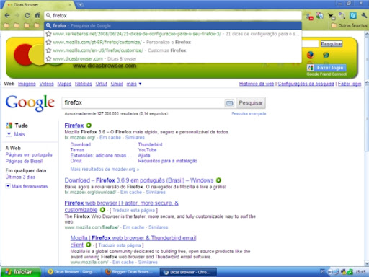Choose the mozilla.com pt-BR customize suggestion
Image resolution: width=369 pixels, height=277 pixels.
(x=173, y=42)
